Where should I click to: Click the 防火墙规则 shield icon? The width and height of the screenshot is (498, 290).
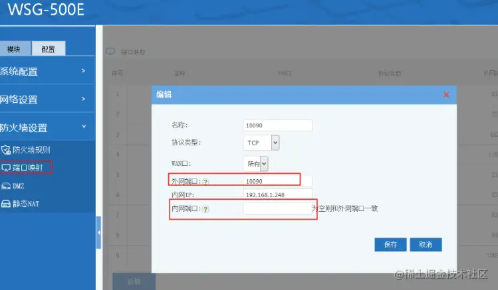tap(6, 149)
